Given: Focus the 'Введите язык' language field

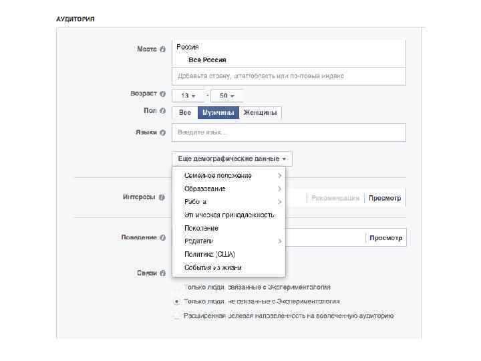Looking at the screenshot, I should (289, 132).
